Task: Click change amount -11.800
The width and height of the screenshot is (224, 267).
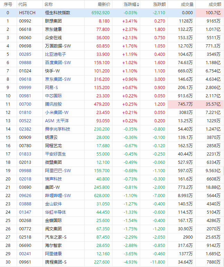Action: [158, 262]
